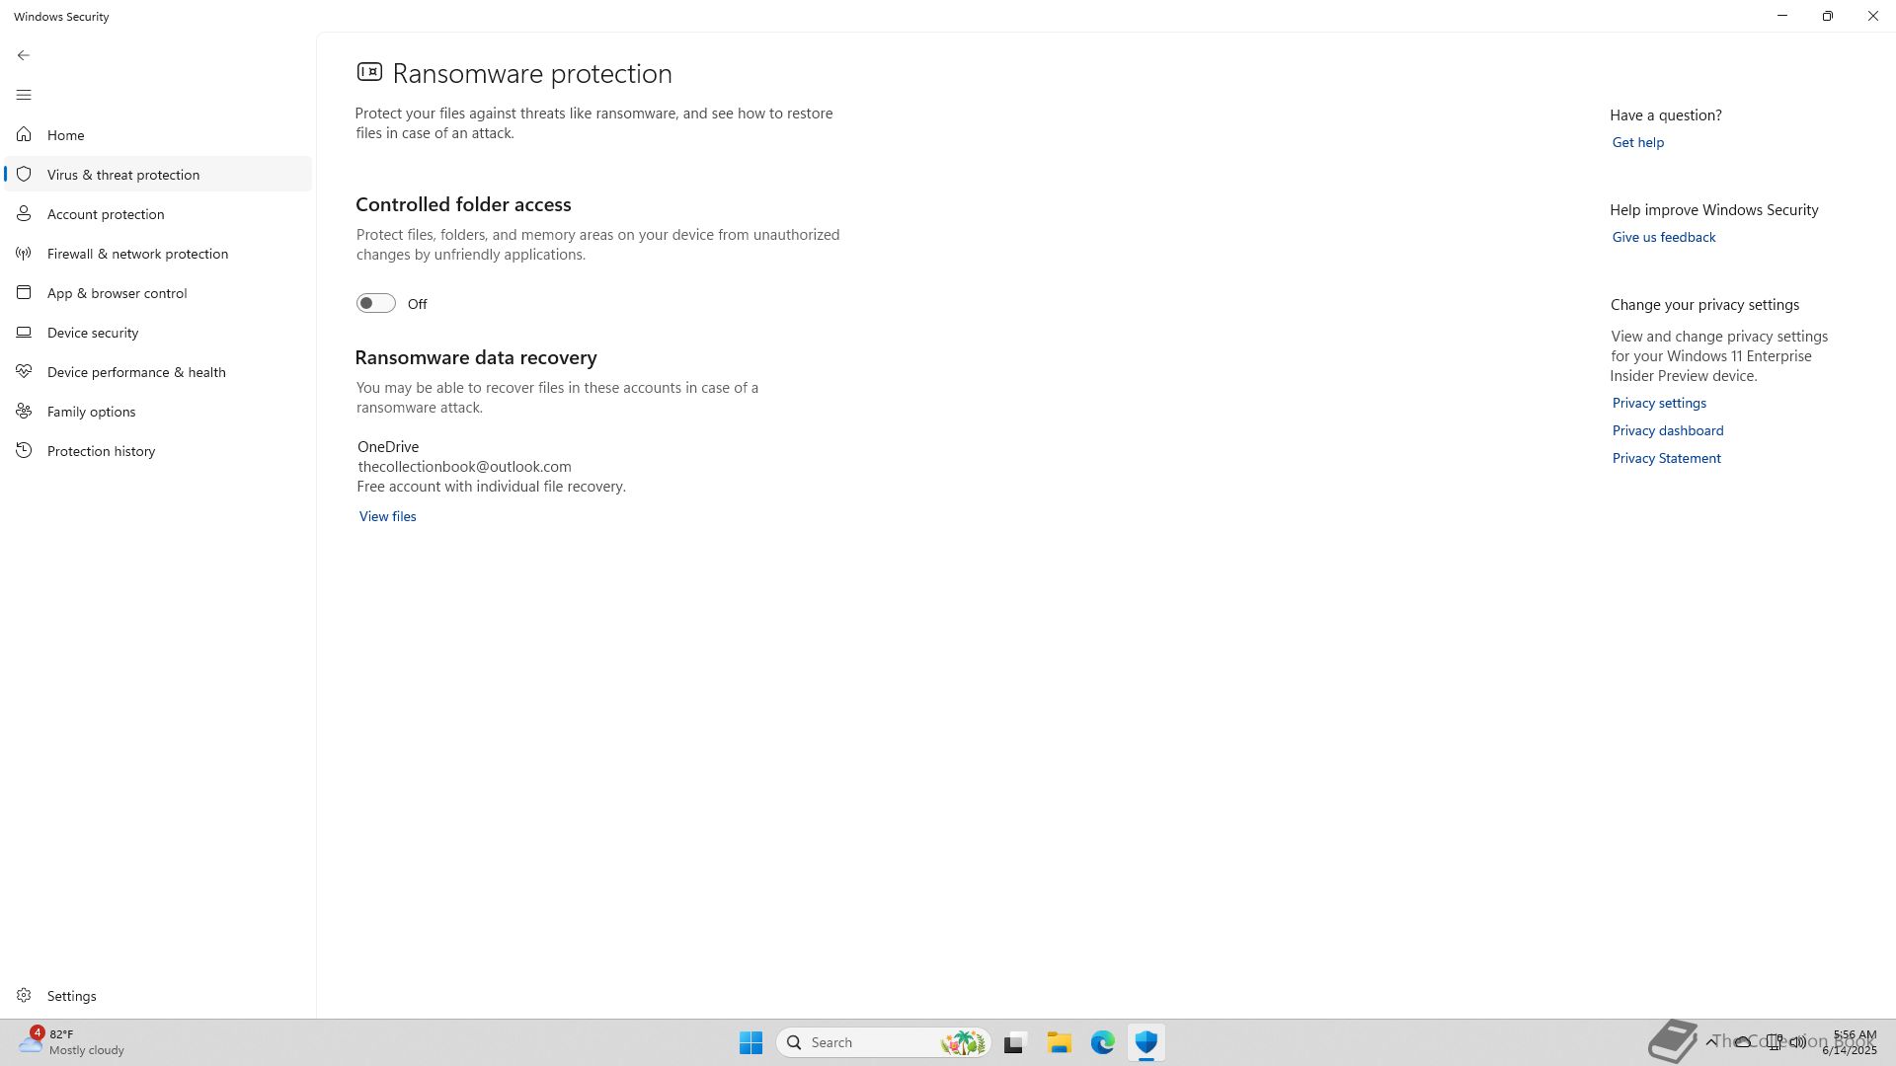This screenshot has width=1896, height=1066.
Task: Open the Get help link
Action: point(1637,142)
